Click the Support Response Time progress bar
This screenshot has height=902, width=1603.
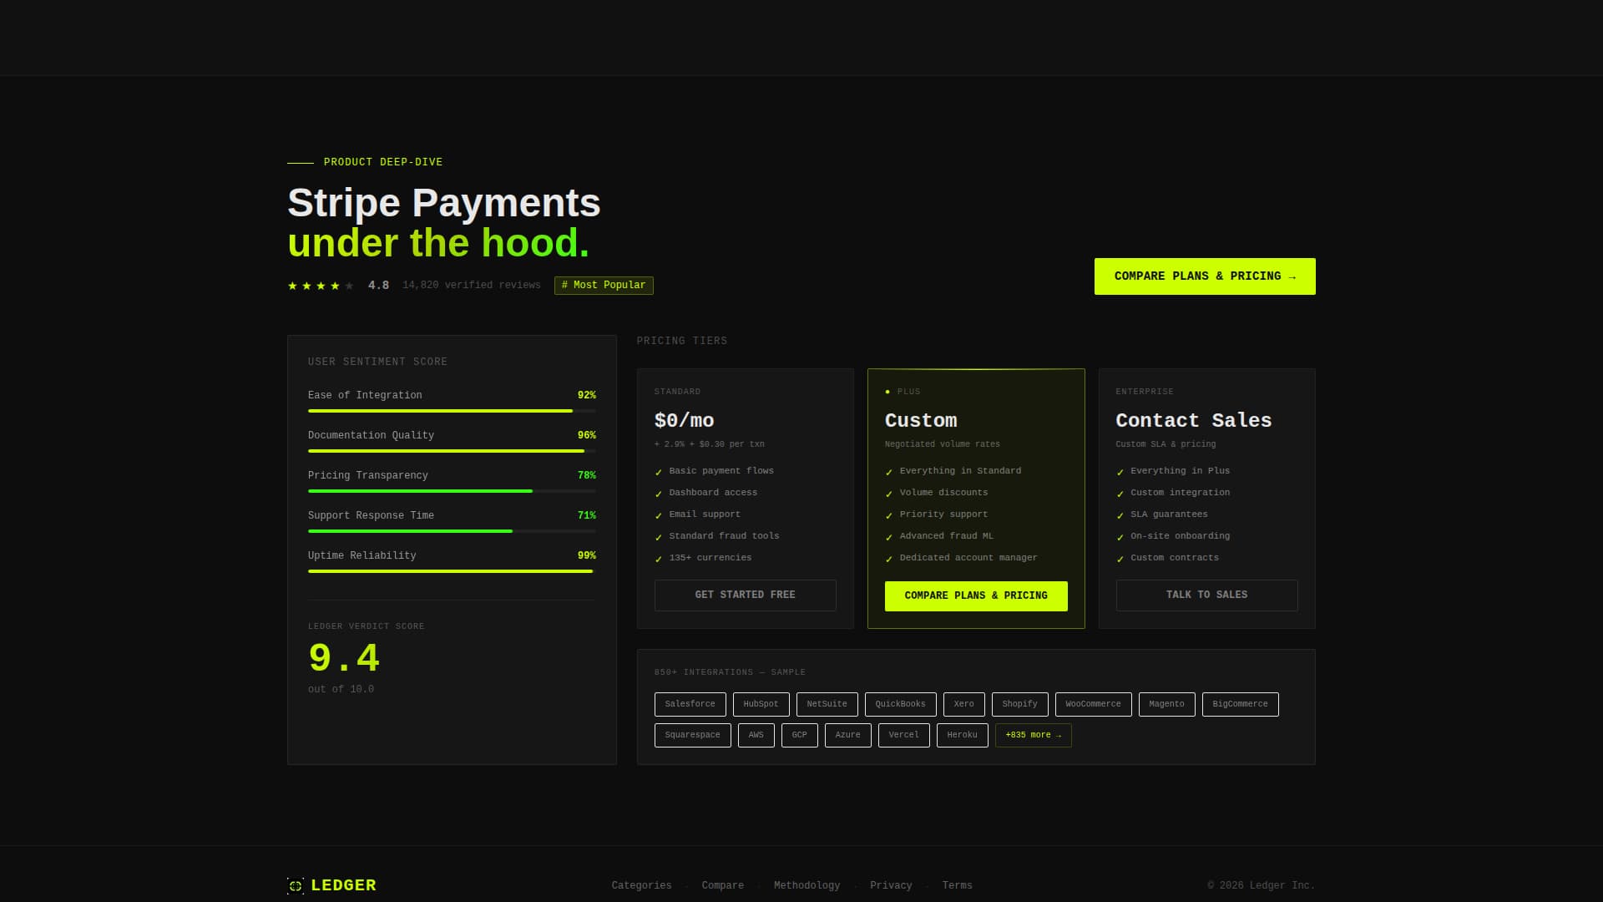pyautogui.click(x=452, y=531)
